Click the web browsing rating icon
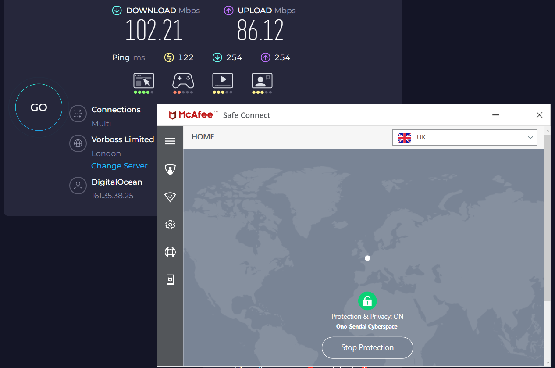Image resolution: width=555 pixels, height=368 pixels. point(144,81)
